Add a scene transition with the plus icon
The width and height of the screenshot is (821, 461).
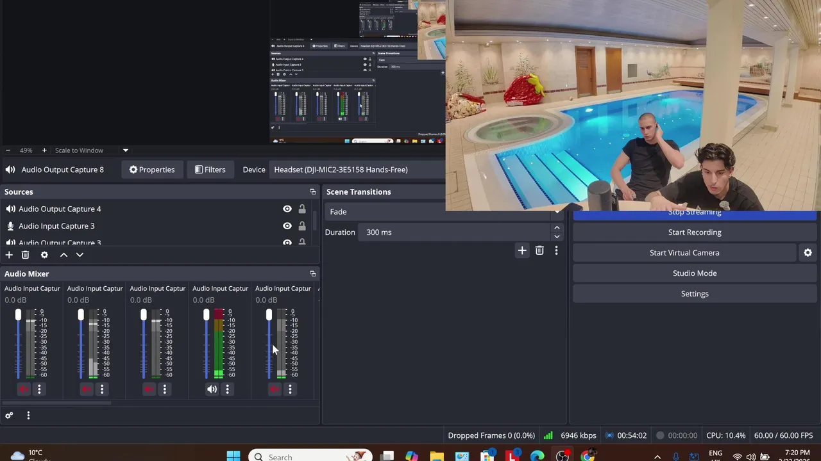point(522,250)
